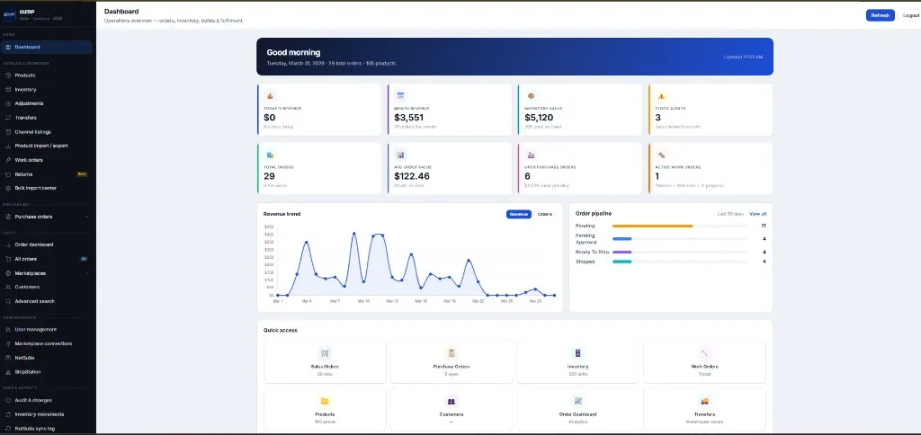Viewport: 921px width, 435px height.
Task: Click View all in Order pipeline
Action: 757,214
